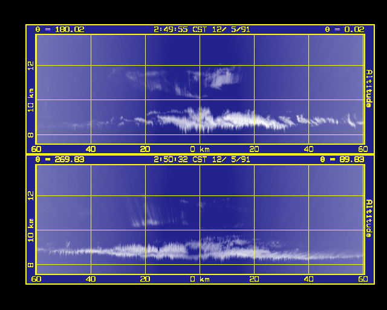387x310 pixels.
Task: Click the 60 range label on the θ = 269.83 side
Action: (36, 279)
